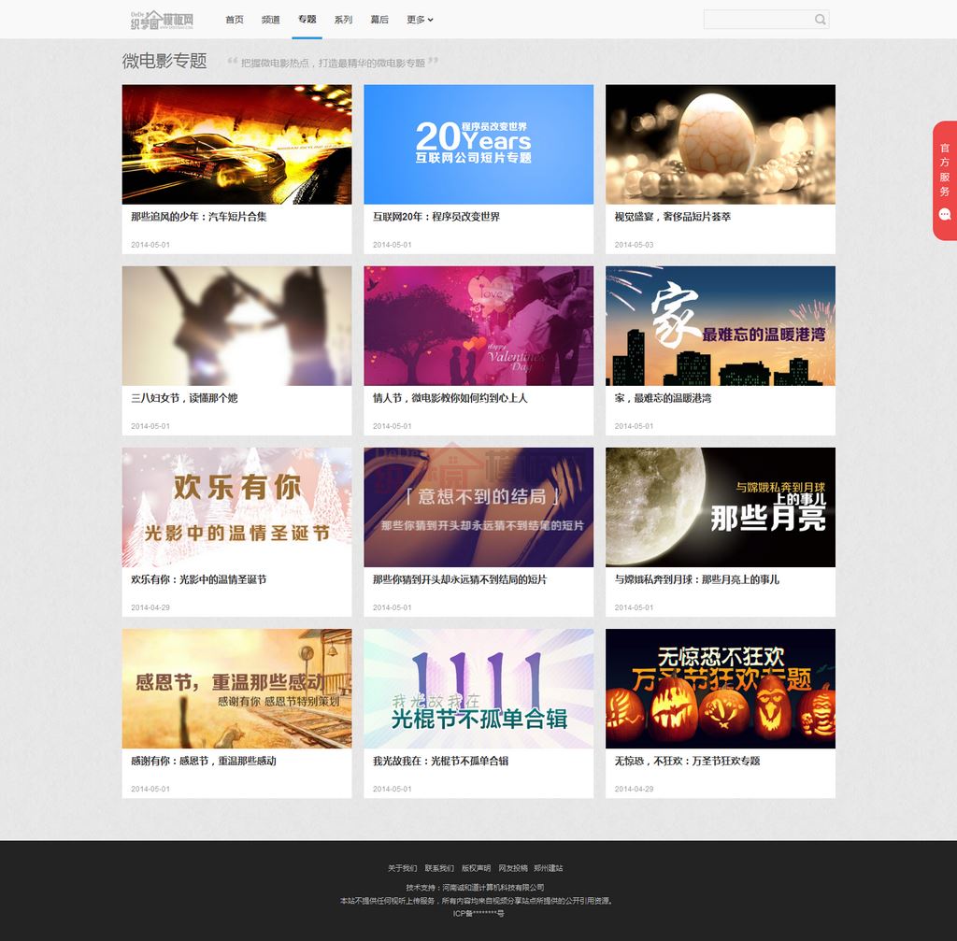The height and width of the screenshot is (941, 957).
Task: Click the search magnifier icon
Action: coord(820,20)
